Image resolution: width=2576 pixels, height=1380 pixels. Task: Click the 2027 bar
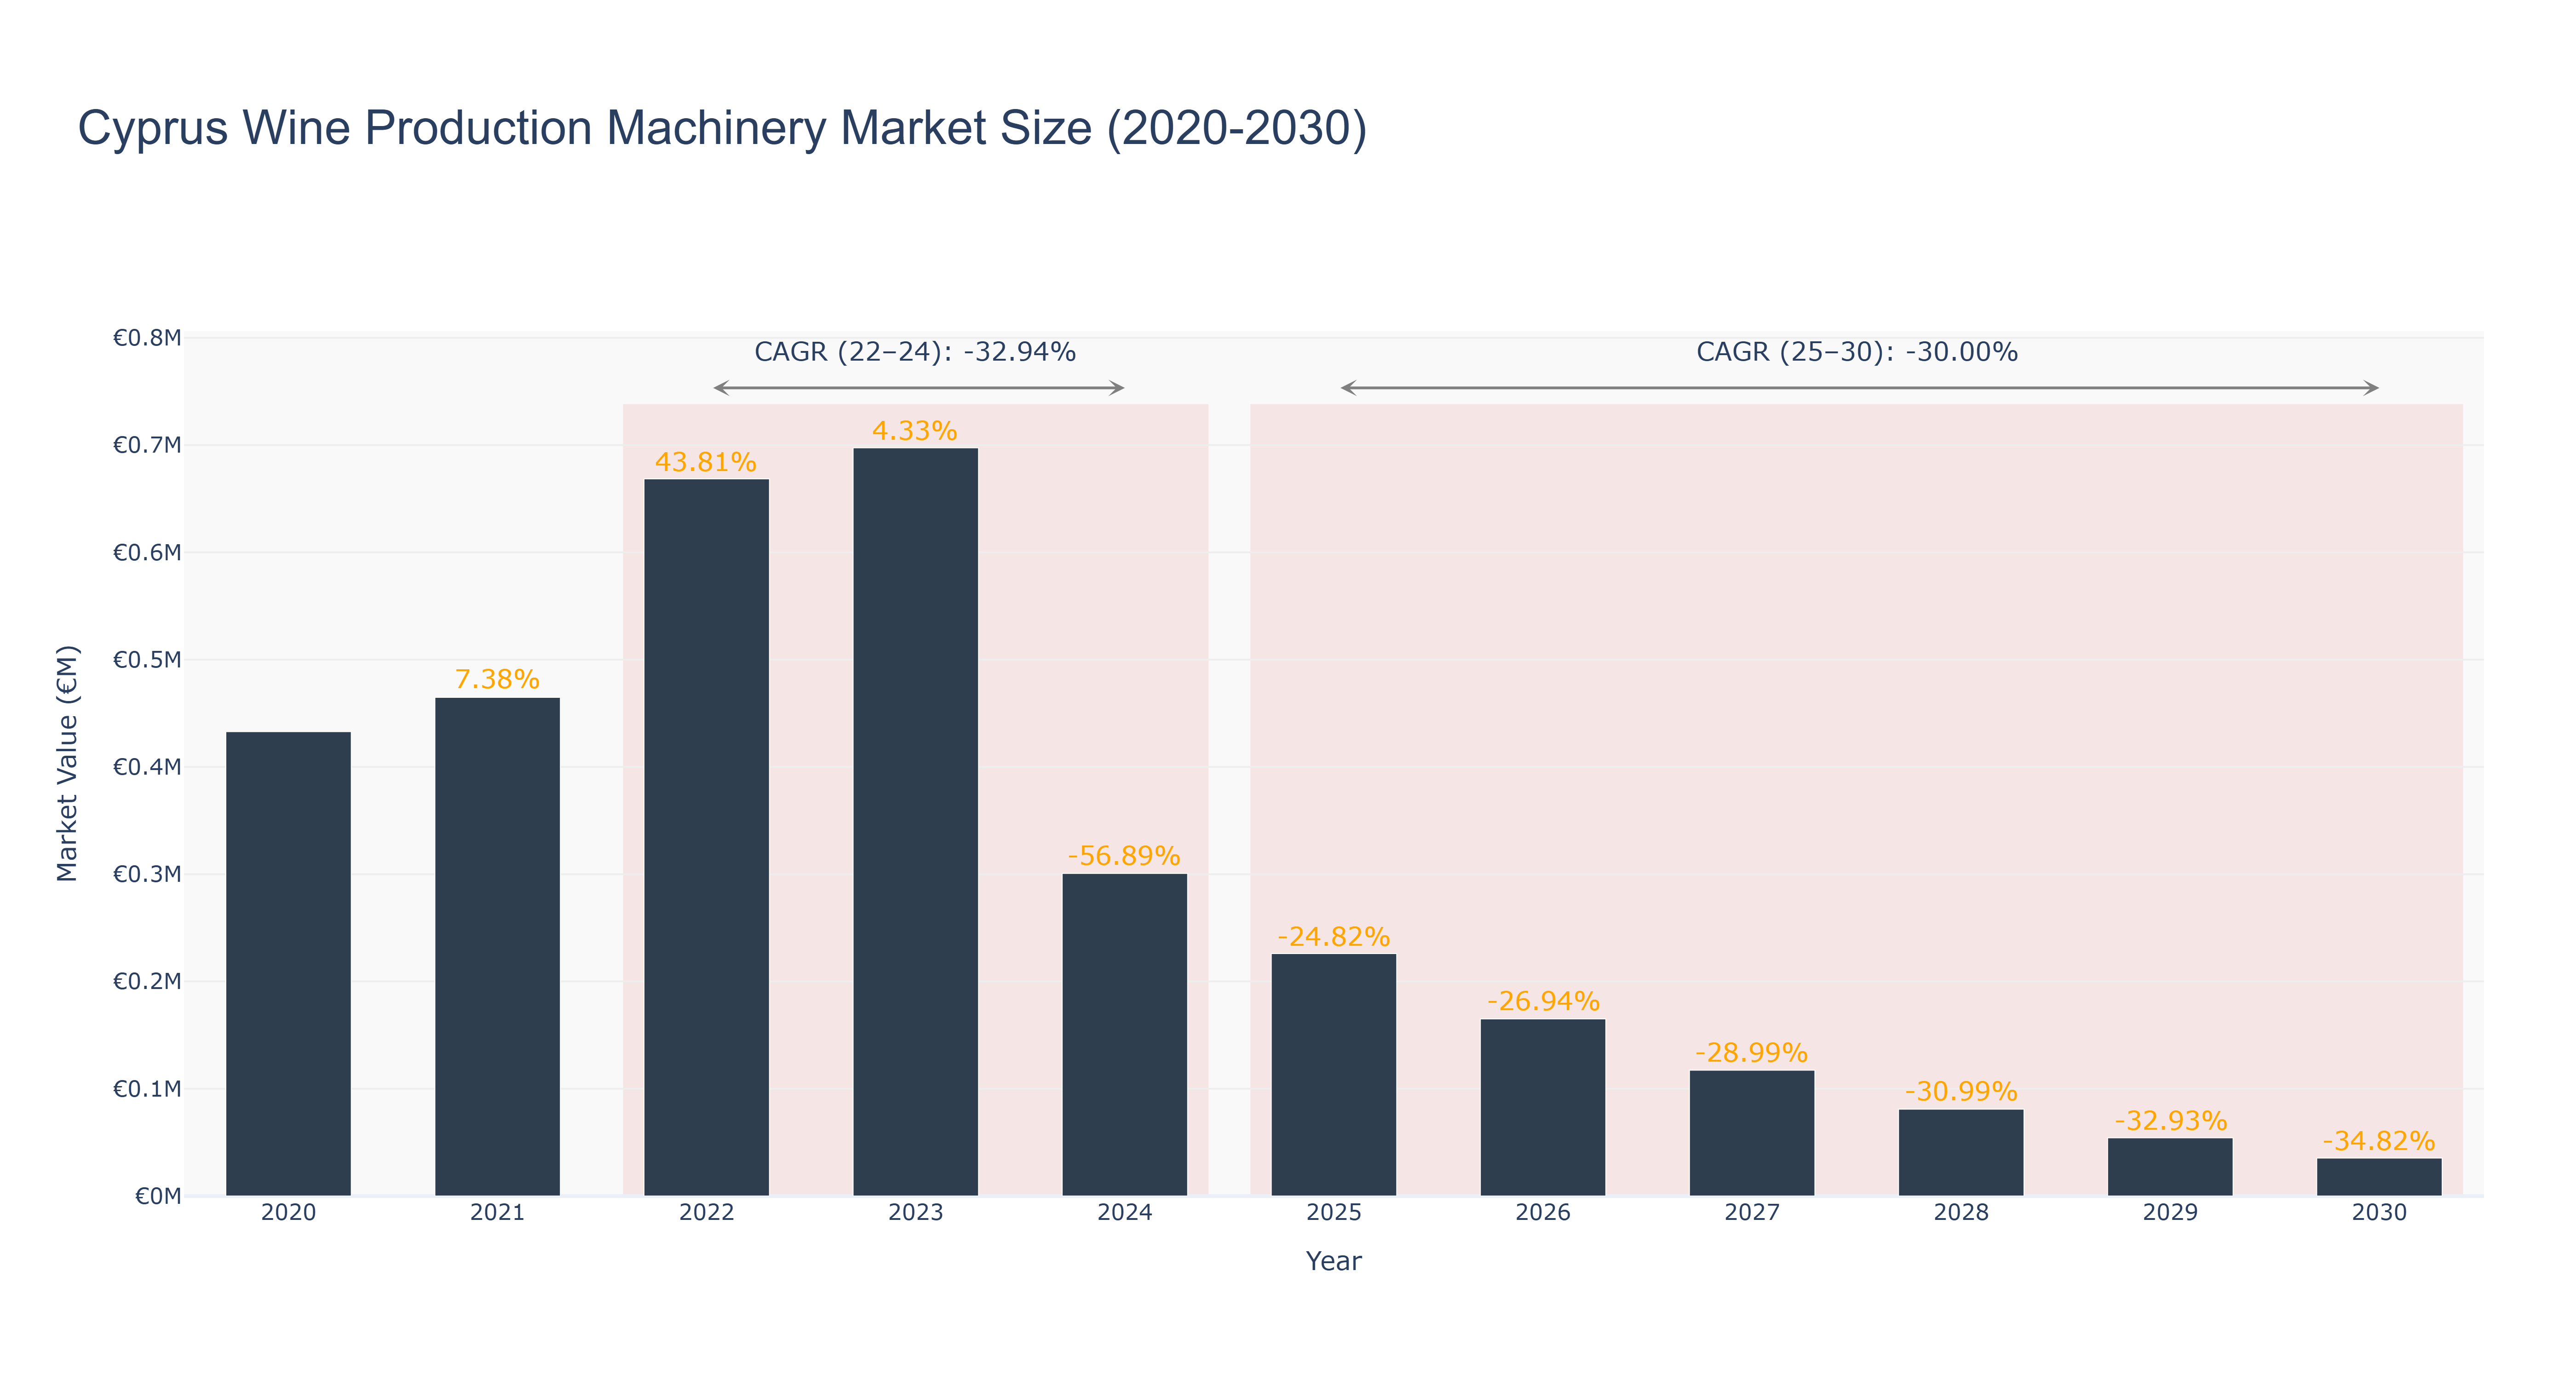[1751, 1133]
